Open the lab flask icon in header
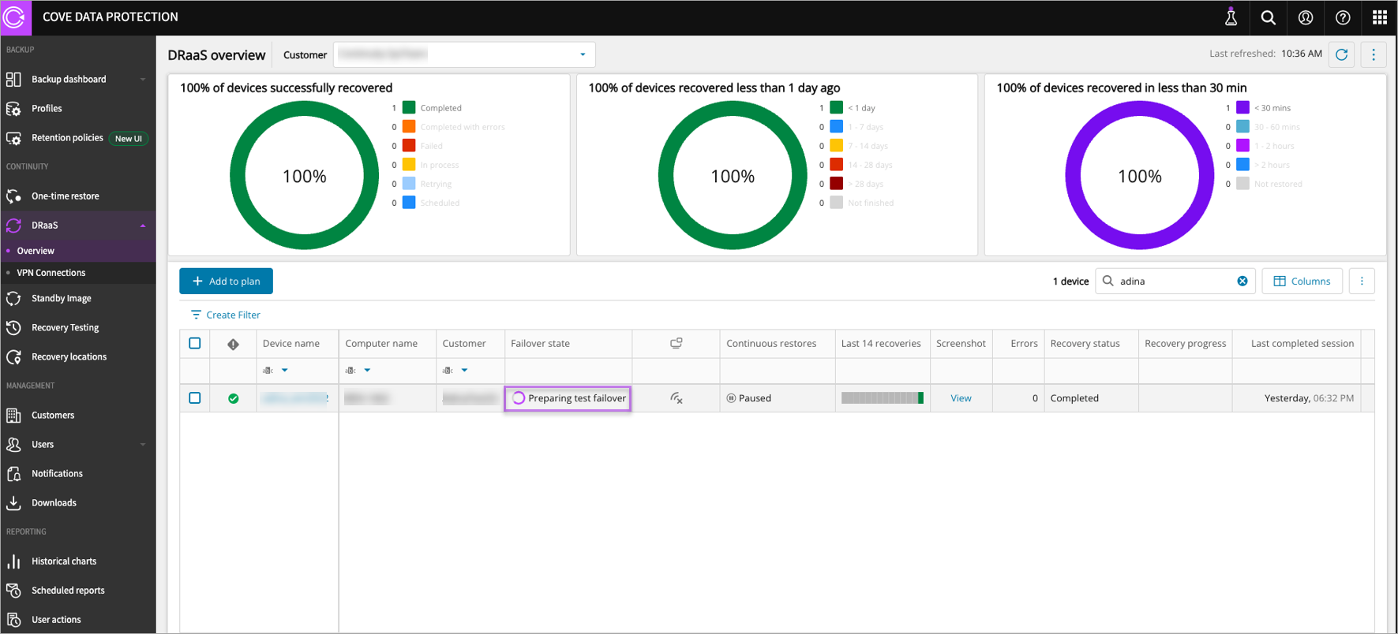The height and width of the screenshot is (634, 1398). [1231, 17]
